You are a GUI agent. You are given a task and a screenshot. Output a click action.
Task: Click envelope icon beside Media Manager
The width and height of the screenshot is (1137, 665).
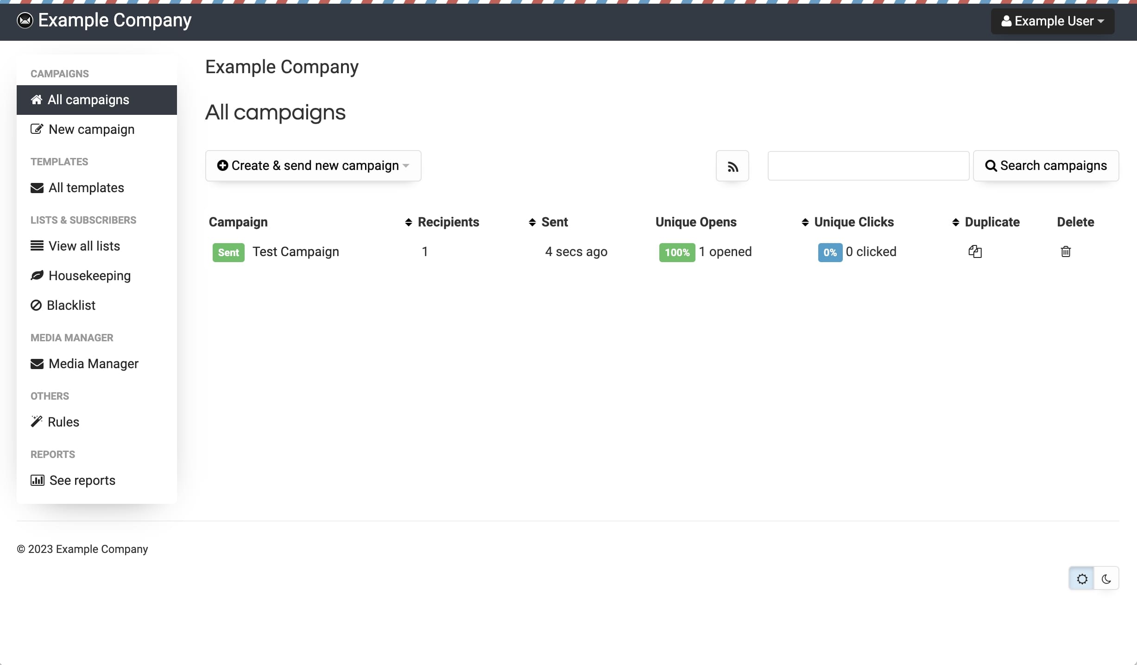37,364
